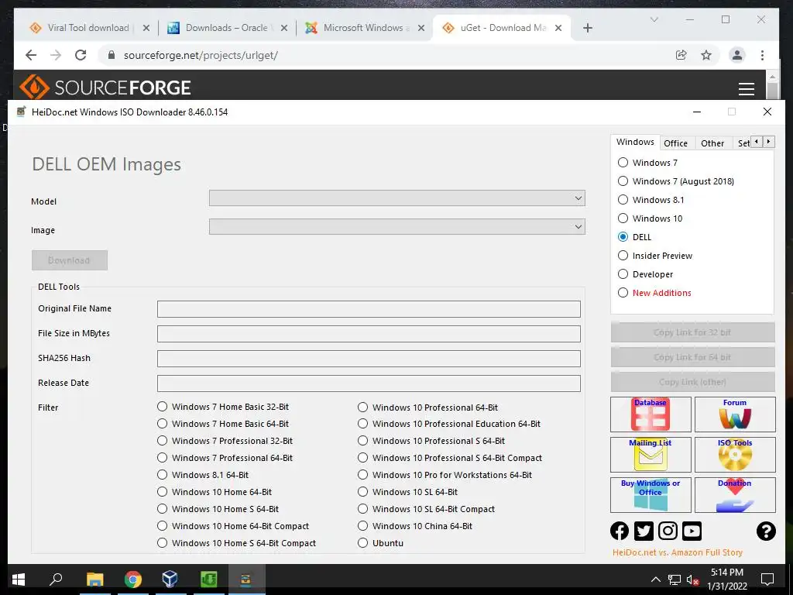Click the Release Date field
The height and width of the screenshot is (595, 793).
pyautogui.click(x=369, y=383)
